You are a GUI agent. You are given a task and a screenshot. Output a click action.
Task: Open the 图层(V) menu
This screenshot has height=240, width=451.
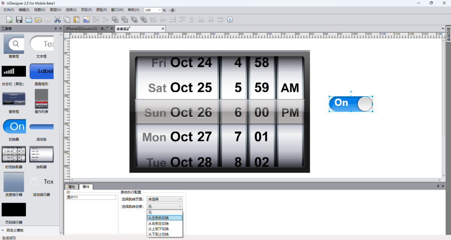(55, 10)
